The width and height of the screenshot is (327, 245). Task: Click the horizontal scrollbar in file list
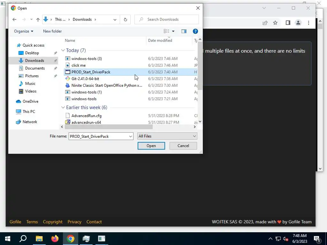(x=109, y=127)
